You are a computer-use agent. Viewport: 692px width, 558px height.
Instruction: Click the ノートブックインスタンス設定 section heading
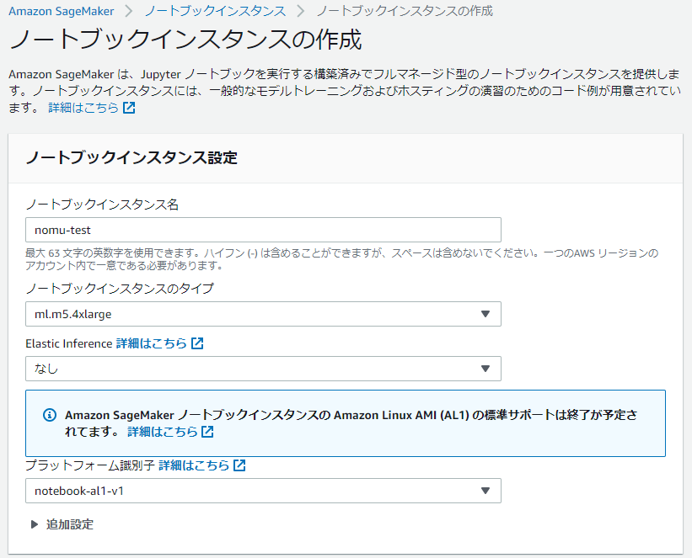tap(132, 157)
